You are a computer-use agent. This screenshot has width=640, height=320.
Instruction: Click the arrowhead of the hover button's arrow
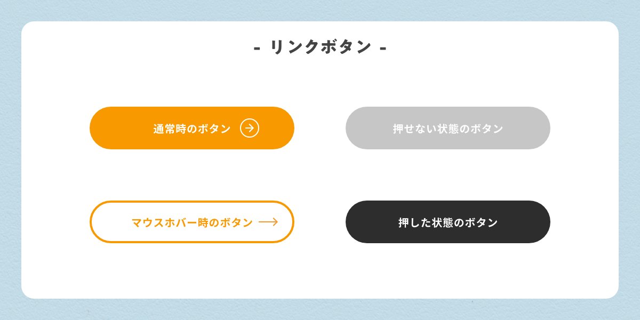click(x=276, y=222)
